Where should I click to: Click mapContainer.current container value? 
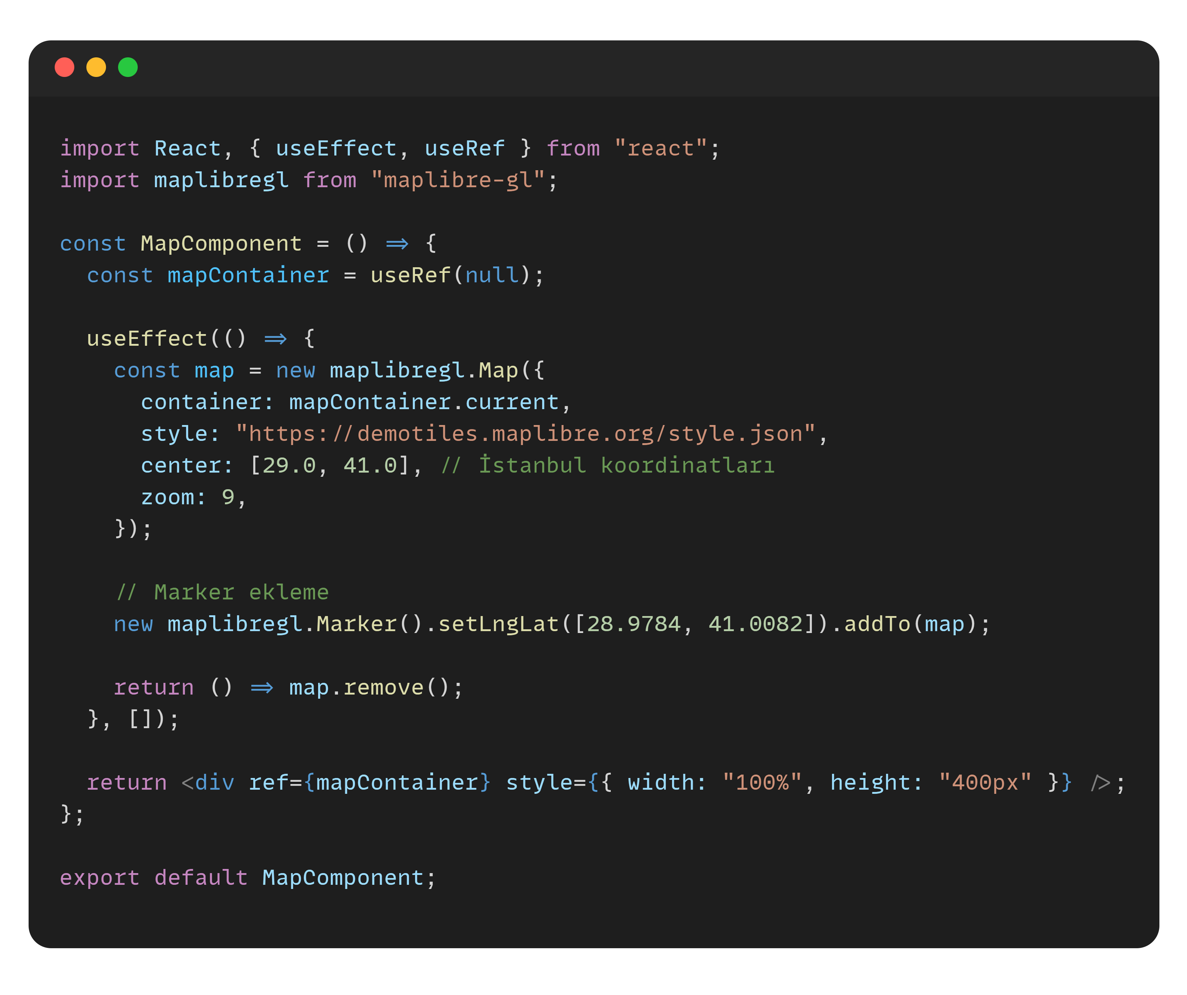click(x=424, y=403)
